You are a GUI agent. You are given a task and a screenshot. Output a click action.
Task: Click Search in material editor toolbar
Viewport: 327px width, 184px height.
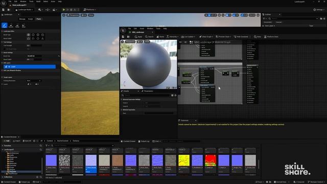[149, 37]
